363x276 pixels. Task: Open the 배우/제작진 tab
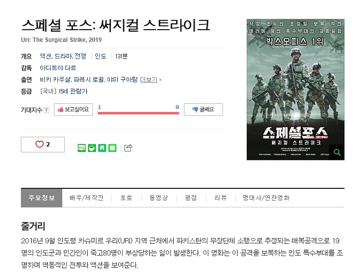[87, 198]
